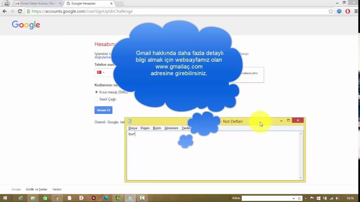Click the Notepad scrollbar down arrow
Image resolution: width=360 pixels, height=202 pixels.
click(x=301, y=177)
